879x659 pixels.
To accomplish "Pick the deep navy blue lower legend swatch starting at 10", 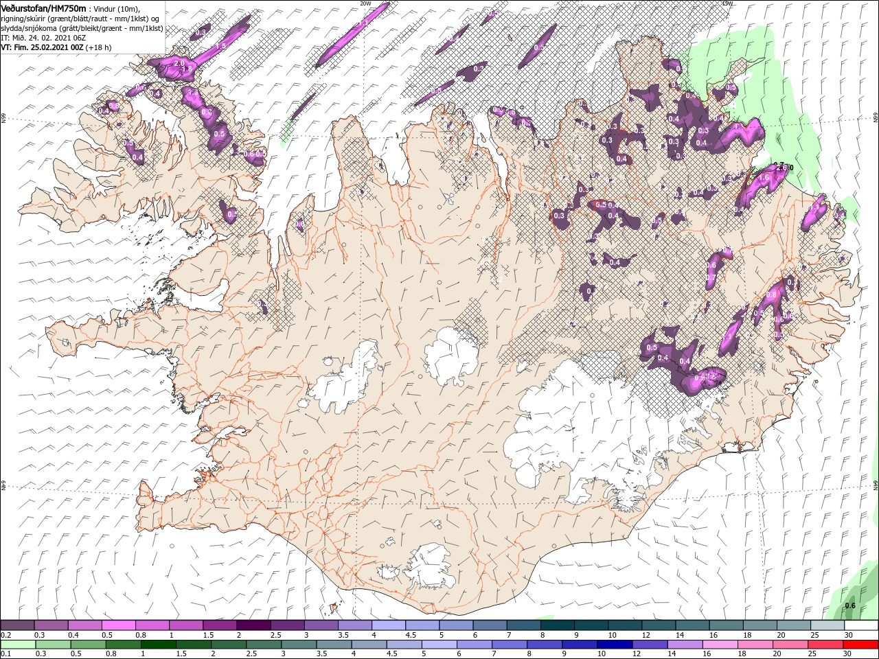I will click(x=614, y=645).
